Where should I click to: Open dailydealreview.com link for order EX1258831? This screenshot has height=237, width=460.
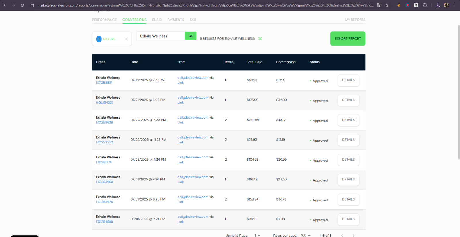[193, 78]
